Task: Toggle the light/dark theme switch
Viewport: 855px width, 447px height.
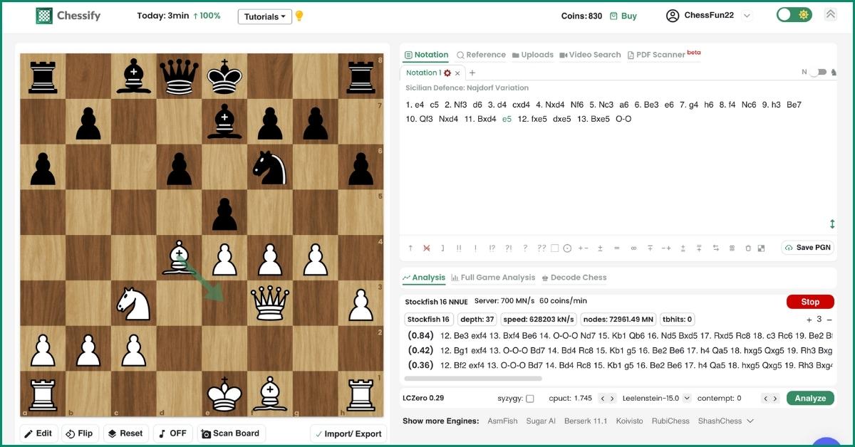Action: [794, 15]
